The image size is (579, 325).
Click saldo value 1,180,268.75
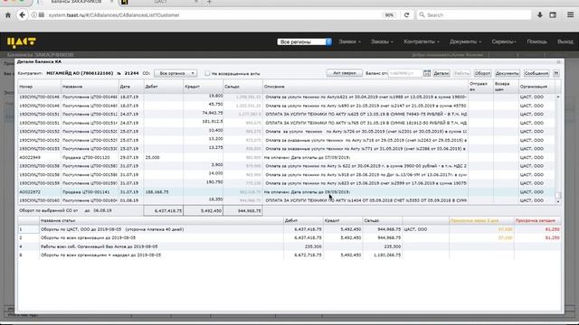(x=386, y=255)
